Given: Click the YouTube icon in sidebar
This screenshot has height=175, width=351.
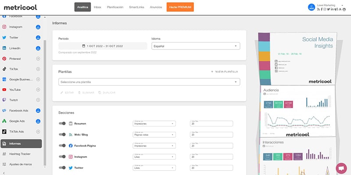Looking at the screenshot, I should [4, 90].
